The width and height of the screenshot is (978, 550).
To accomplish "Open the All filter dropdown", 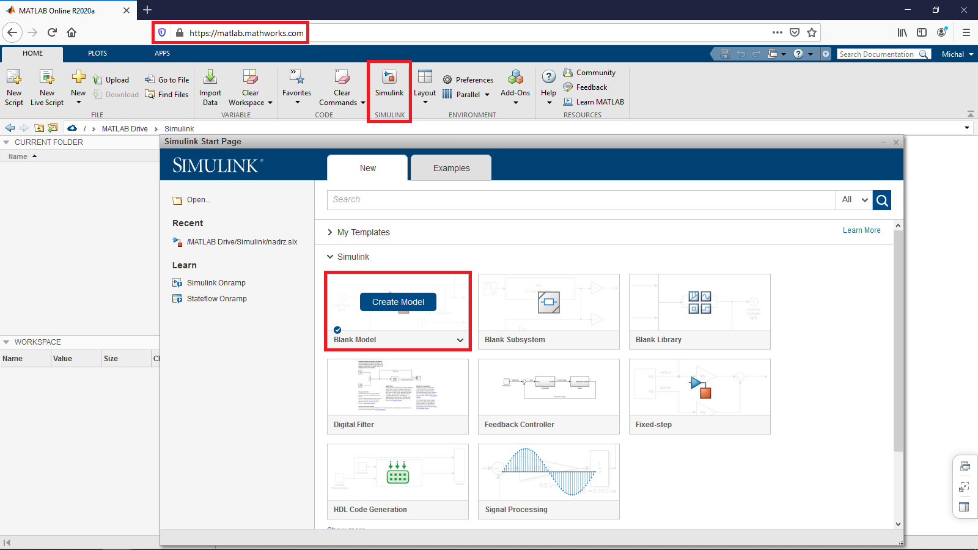I will tap(855, 200).
